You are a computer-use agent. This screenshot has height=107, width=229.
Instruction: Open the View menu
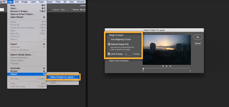pos(72,2)
